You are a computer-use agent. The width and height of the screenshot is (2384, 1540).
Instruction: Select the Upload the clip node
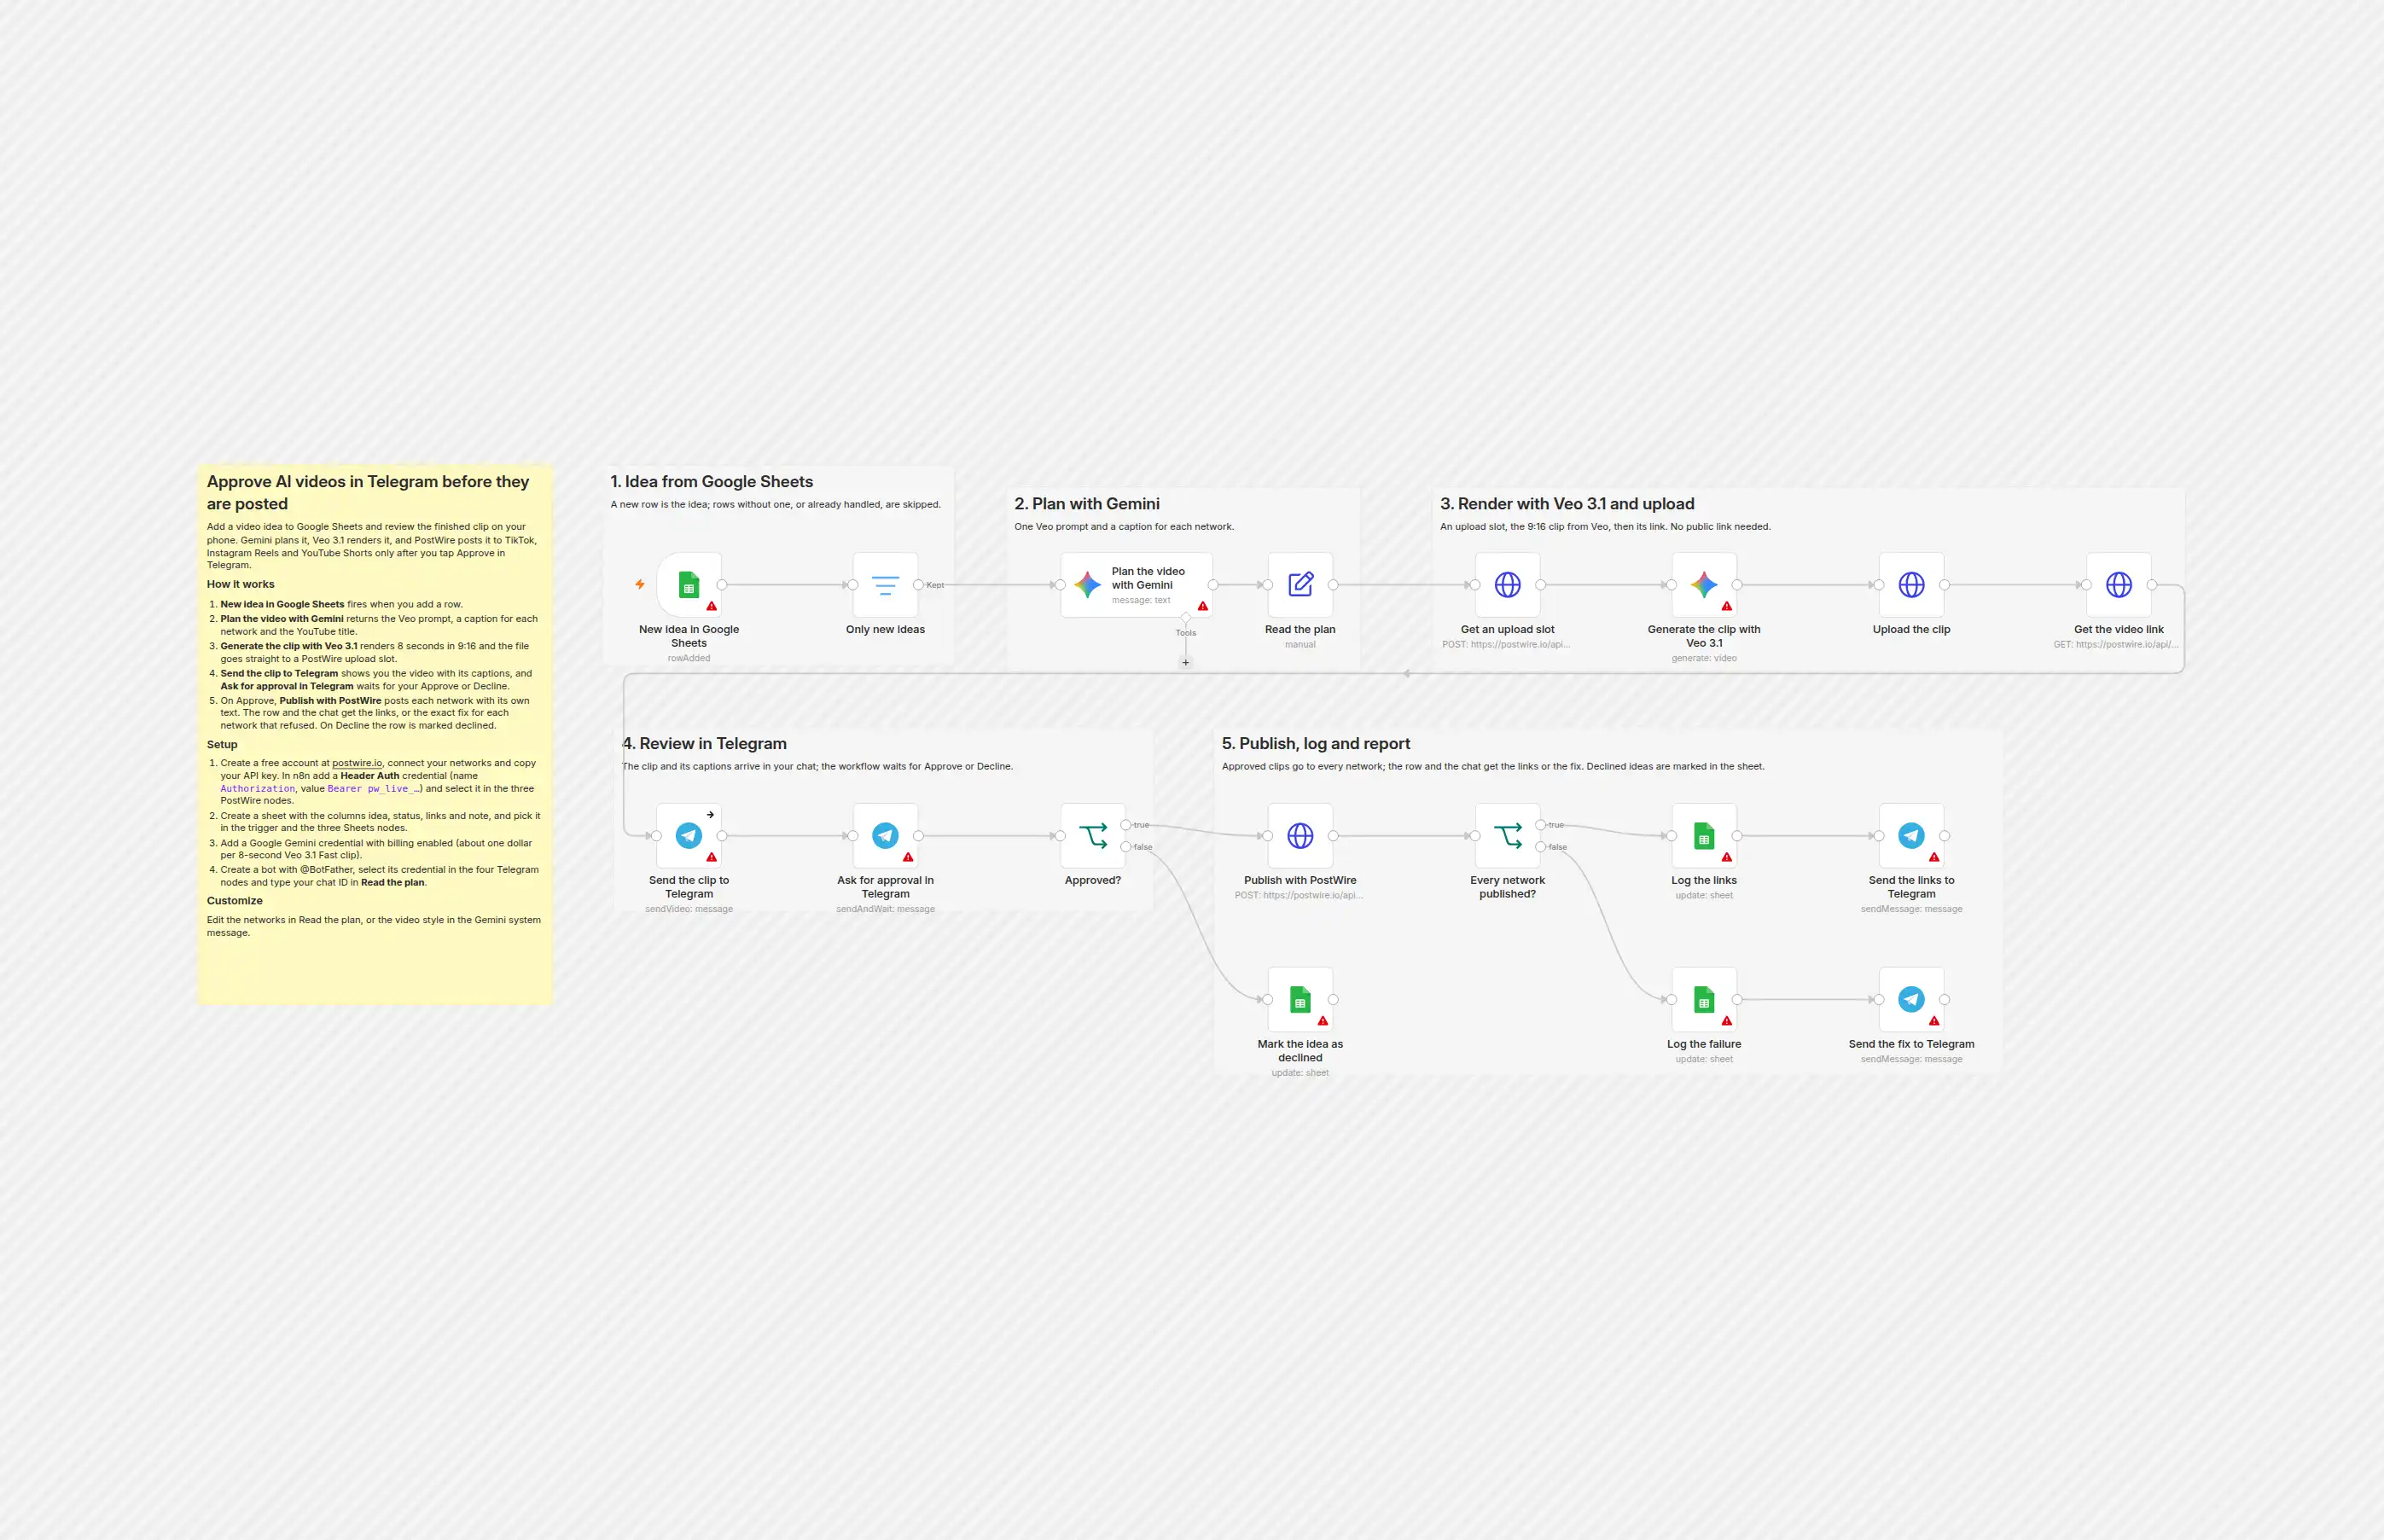pyautogui.click(x=1911, y=585)
